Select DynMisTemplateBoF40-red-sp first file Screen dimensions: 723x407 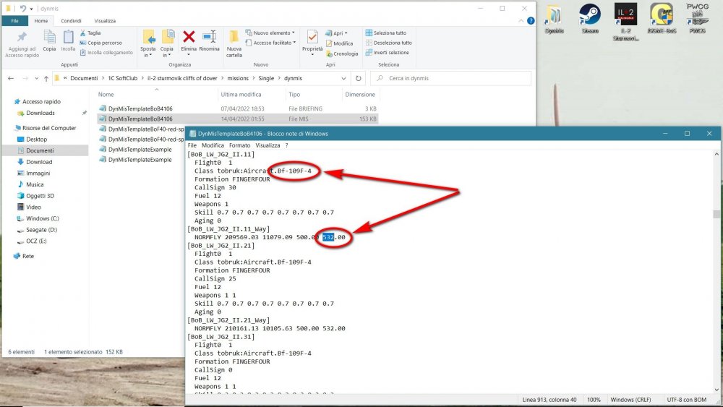click(x=141, y=129)
